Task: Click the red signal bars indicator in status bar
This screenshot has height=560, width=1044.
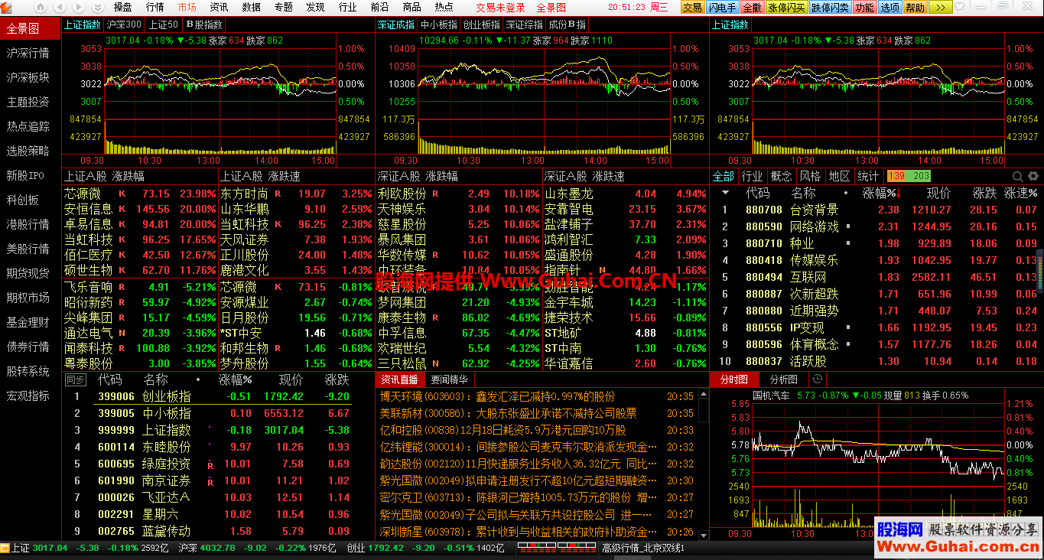Action: point(558,548)
